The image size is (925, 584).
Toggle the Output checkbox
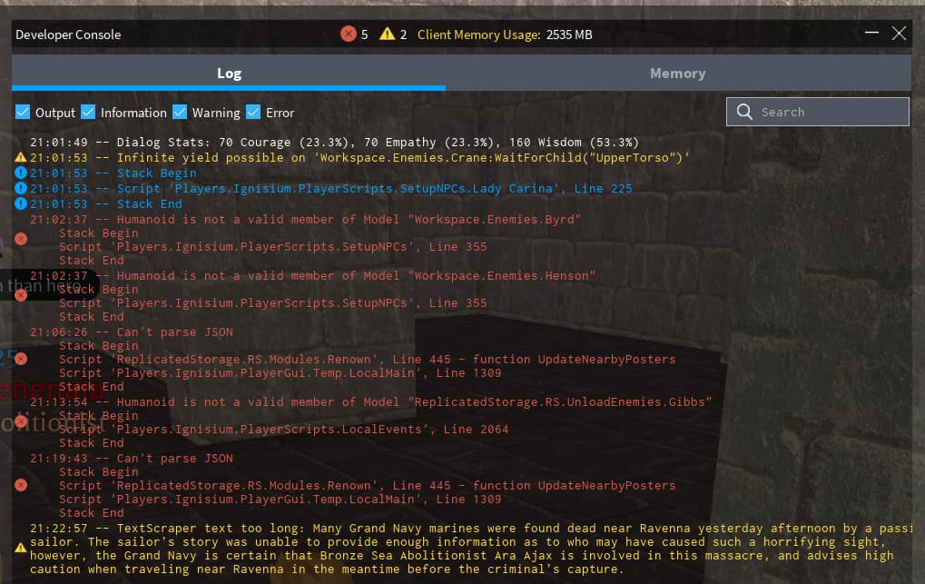(x=23, y=112)
